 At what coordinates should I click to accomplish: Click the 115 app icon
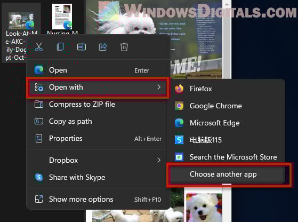pyautogui.click(x=179, y=140)
